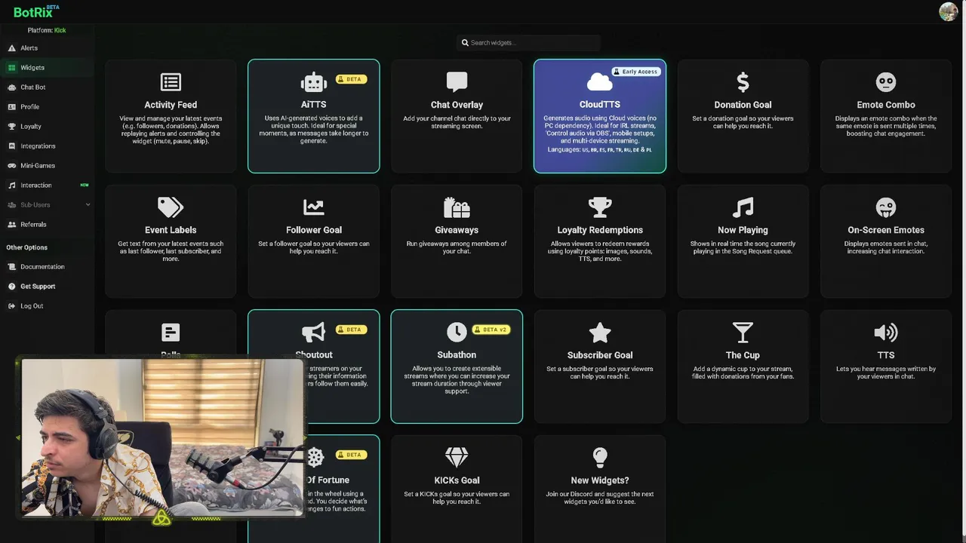Viewport: 966px width, 543px height.
Task: Click the 'Emote Combo' title text
Action: click(x=886, y=105)
